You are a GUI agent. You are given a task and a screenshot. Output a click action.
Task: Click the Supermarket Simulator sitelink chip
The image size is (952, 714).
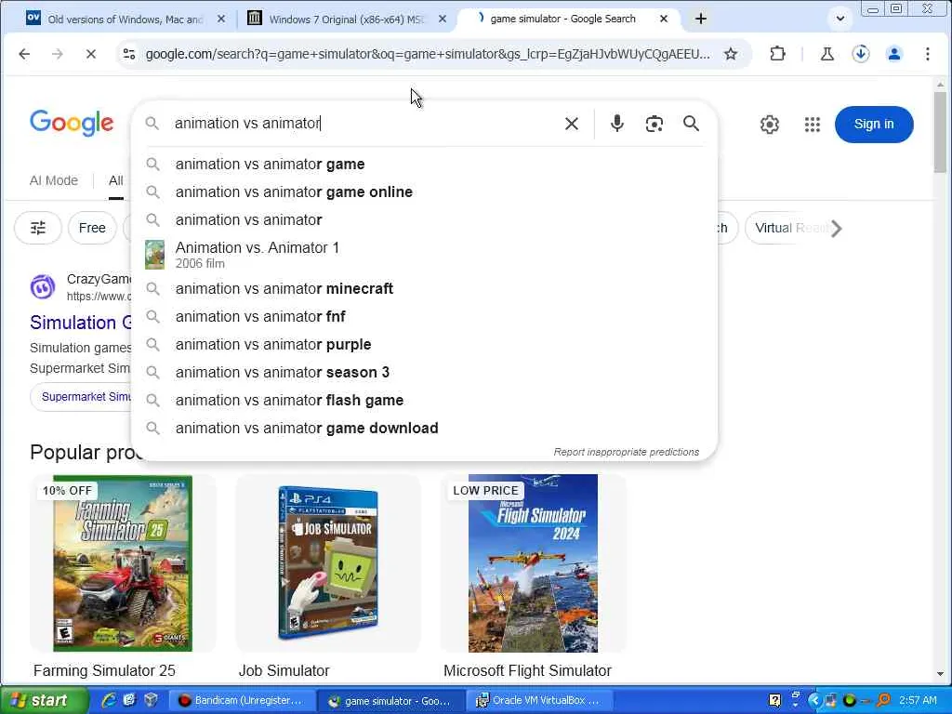tap(82, 396)
